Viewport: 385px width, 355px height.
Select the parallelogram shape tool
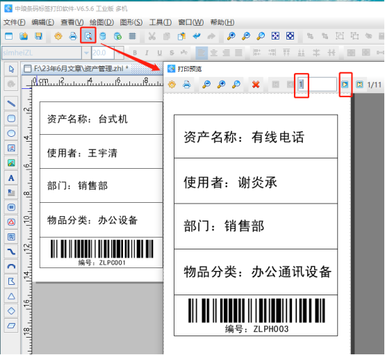(x=11, y=326)
